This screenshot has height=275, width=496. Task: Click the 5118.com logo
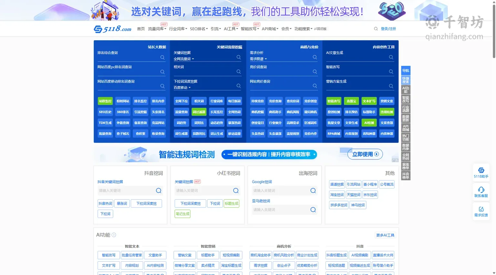tap(112, 29)
